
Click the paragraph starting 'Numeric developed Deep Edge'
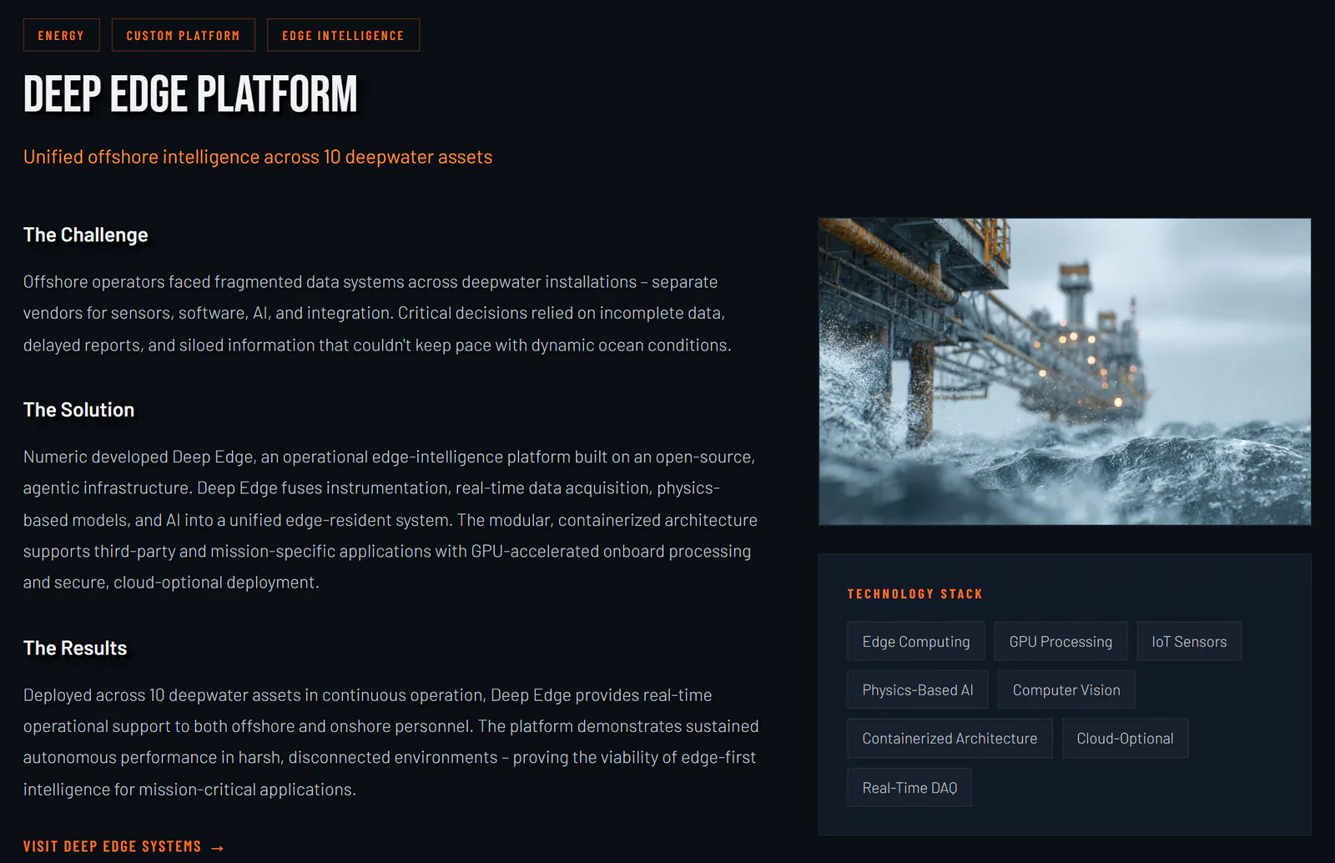coord(390,519)
